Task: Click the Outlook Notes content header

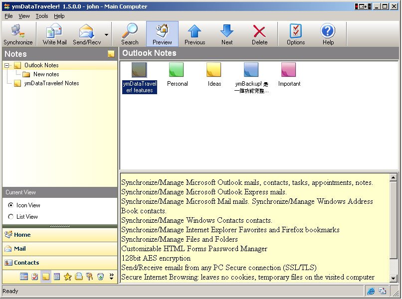Action: tap(259, 53)
